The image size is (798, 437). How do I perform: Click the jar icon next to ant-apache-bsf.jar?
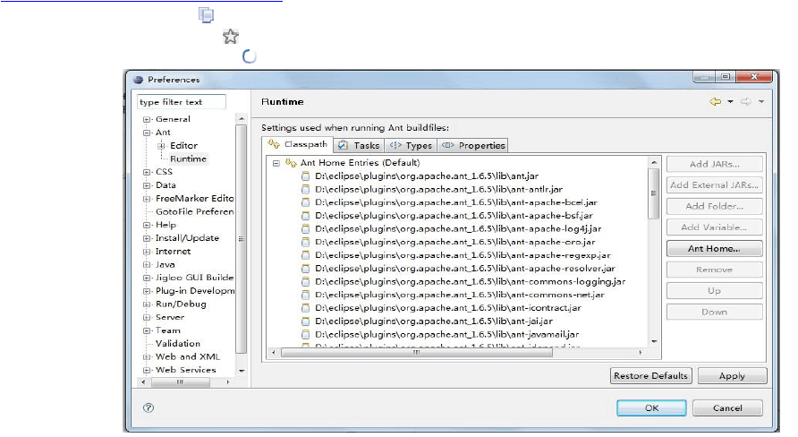[x=305, y=216]
